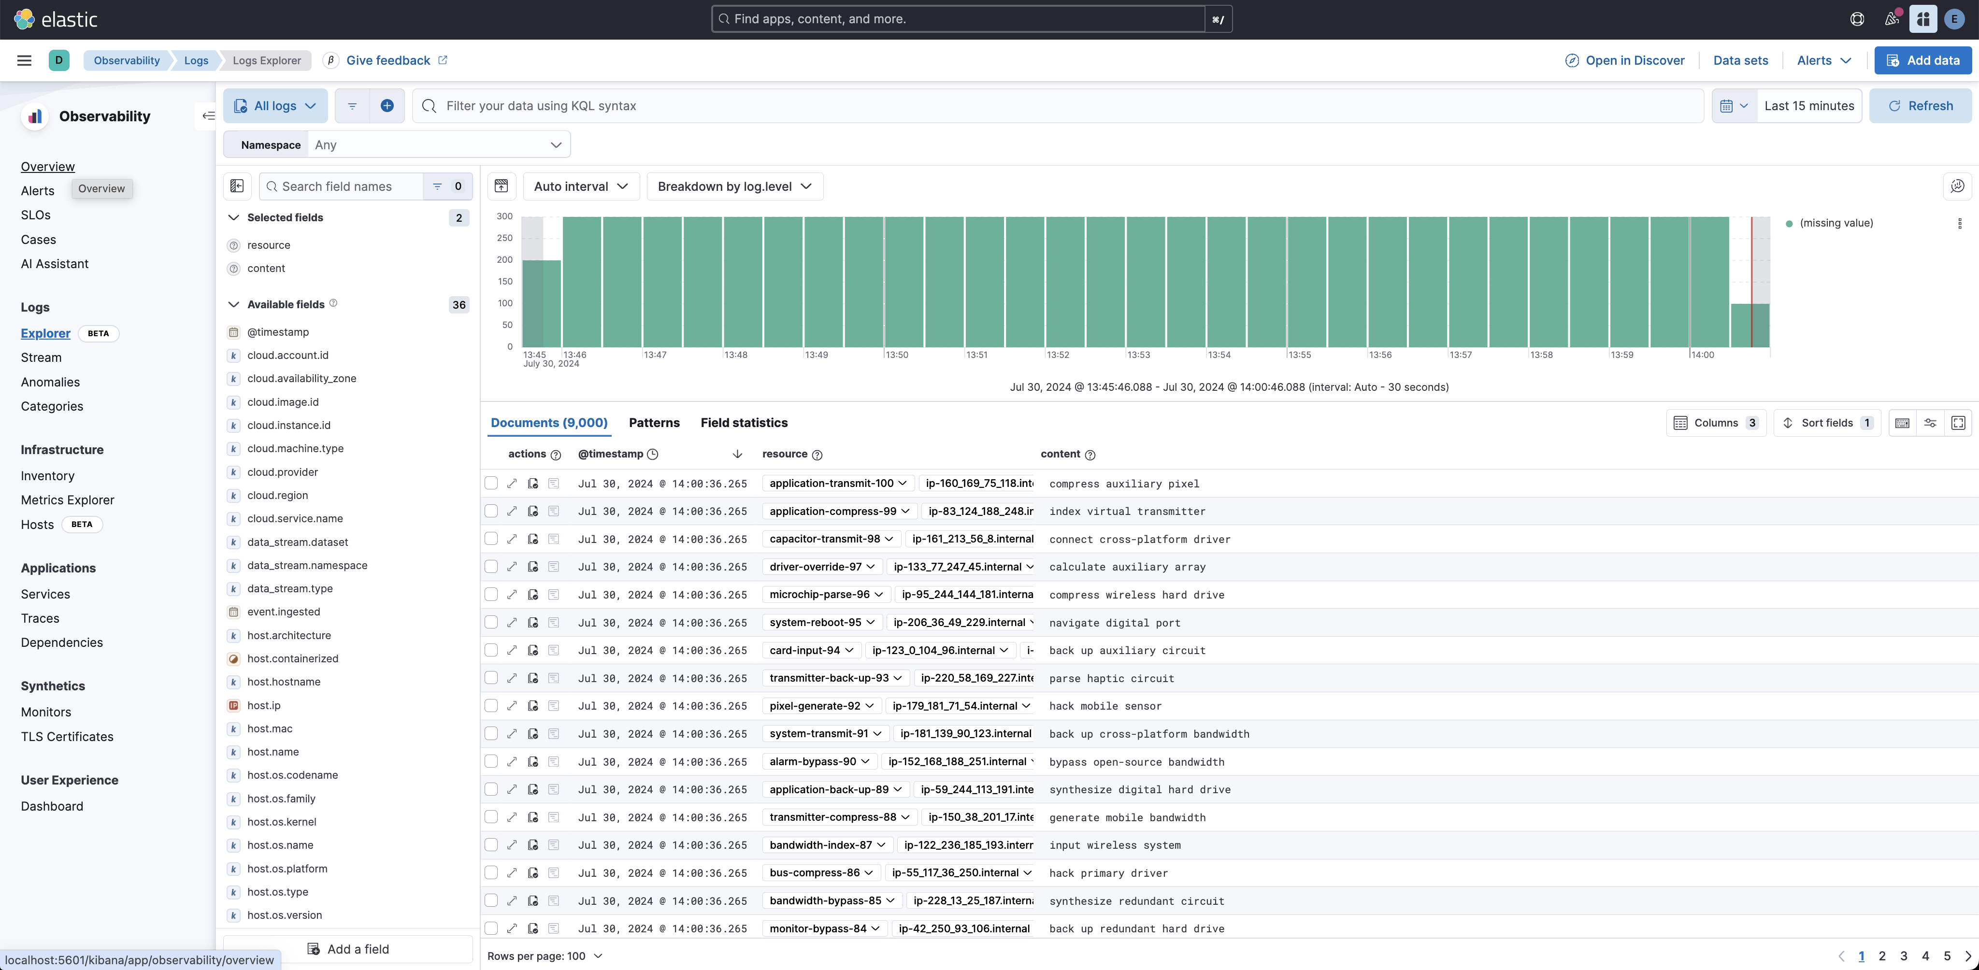
Task: Open field type filter icon
Action: coord(447,186)
